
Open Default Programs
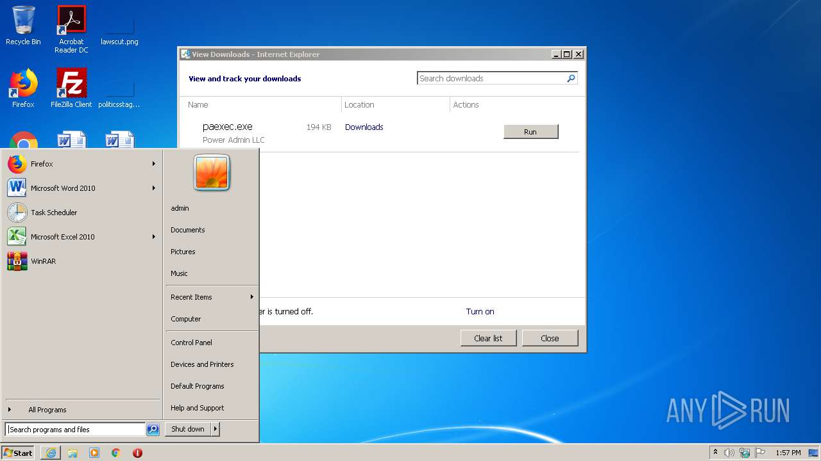(x=212, y=386)
